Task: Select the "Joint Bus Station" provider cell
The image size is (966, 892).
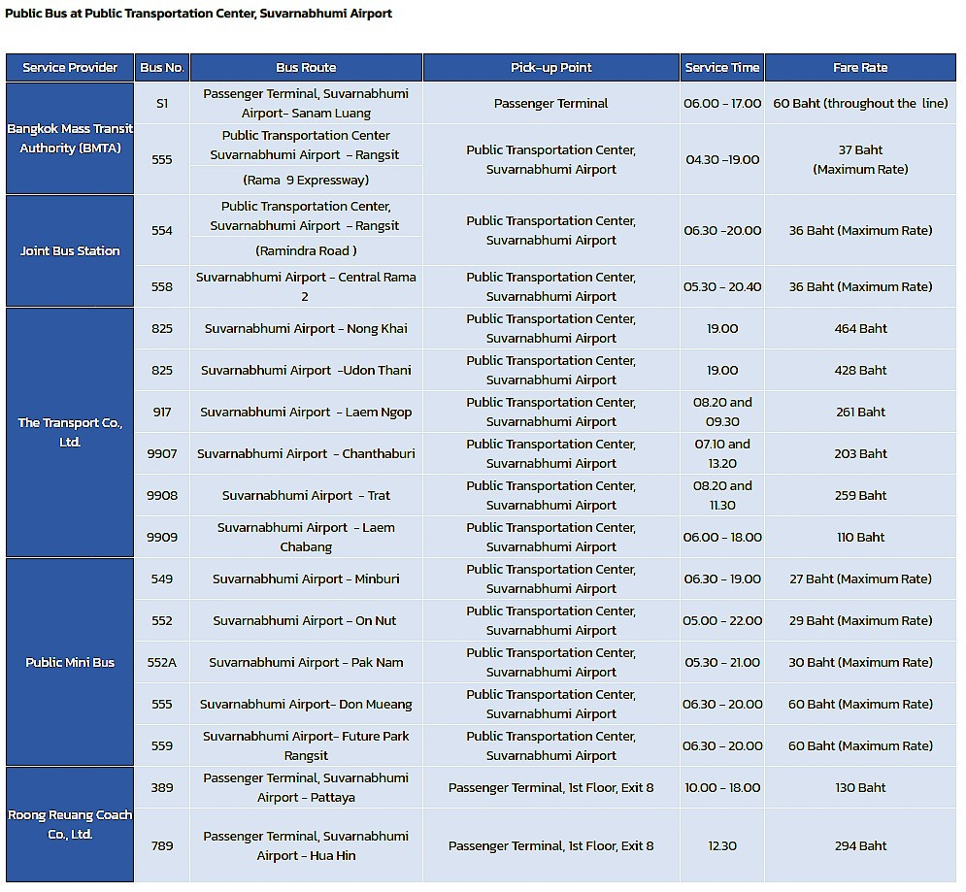Action: (x=70, y=250)
